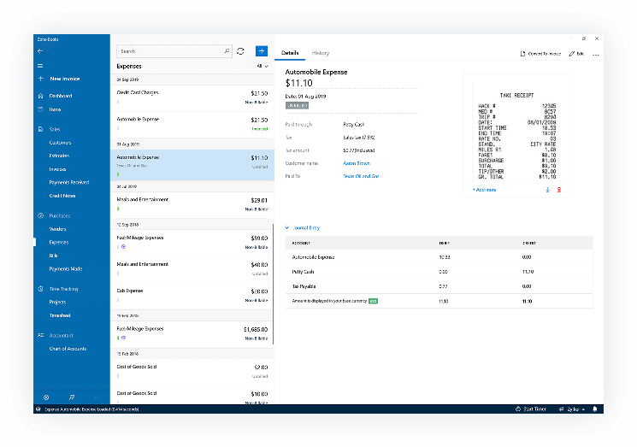The width and height of the screenshot is (637, 447).
Task: Open the Aaron Brown customer link
Action: (356, 162)
